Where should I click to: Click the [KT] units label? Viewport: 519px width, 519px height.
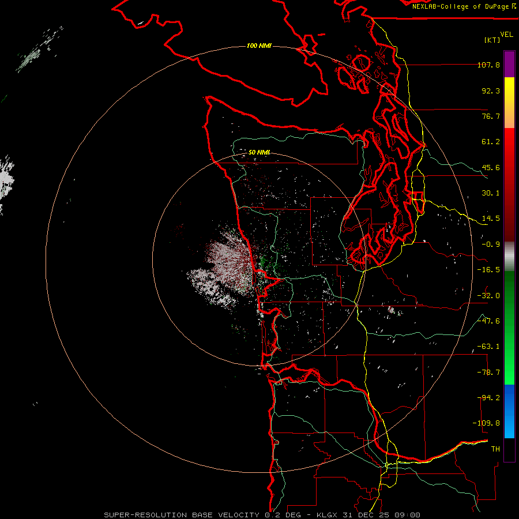[492, 40]
